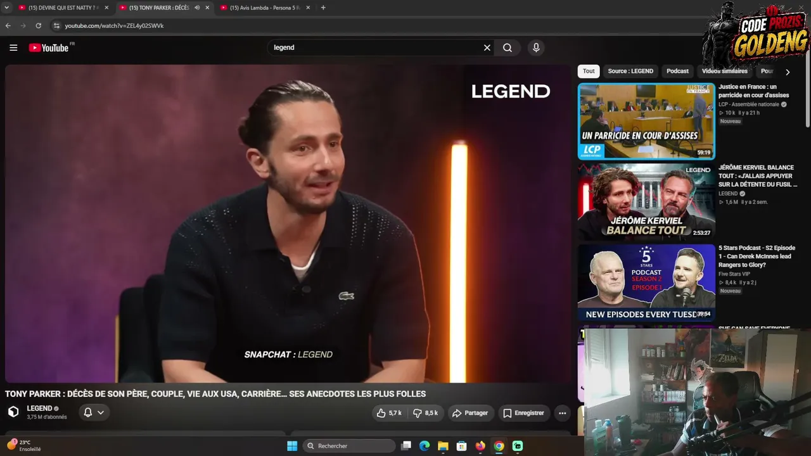Viewport: 811px width, 456px height.
Task: Close the DEVINE QUI EST NATTY tab
Action: point(106,8)
